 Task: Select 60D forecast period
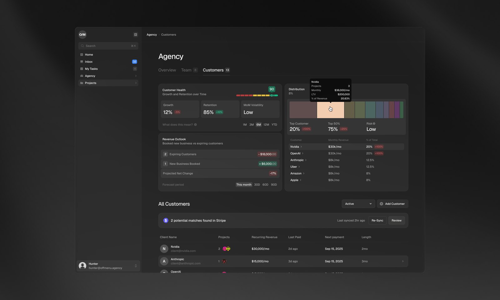[x=265, y=185]
